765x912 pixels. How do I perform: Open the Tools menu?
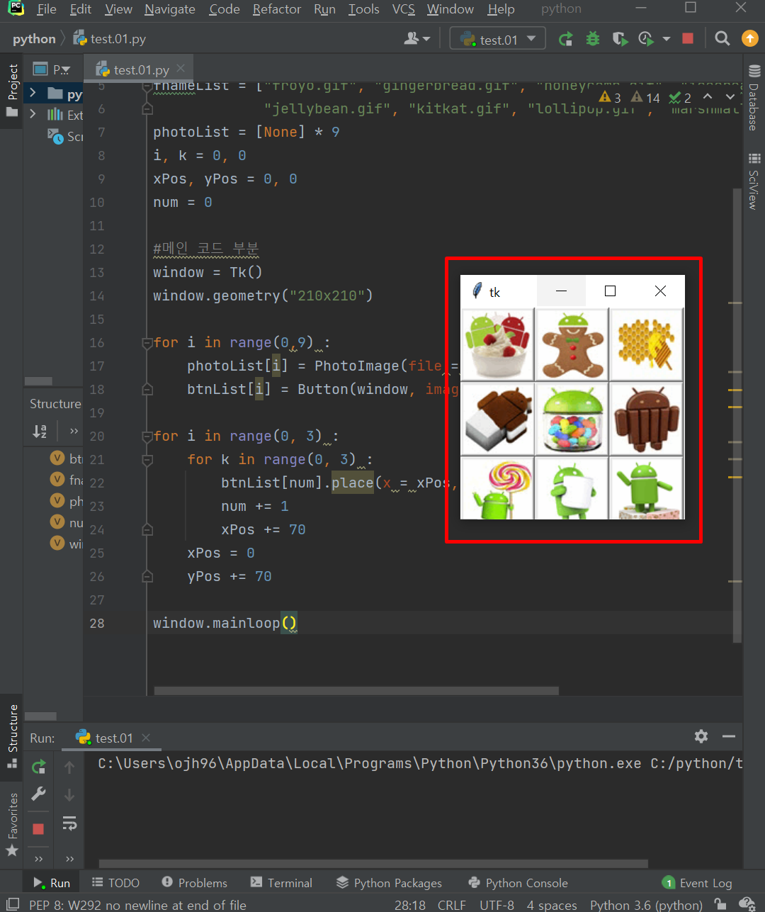[364, 9]
